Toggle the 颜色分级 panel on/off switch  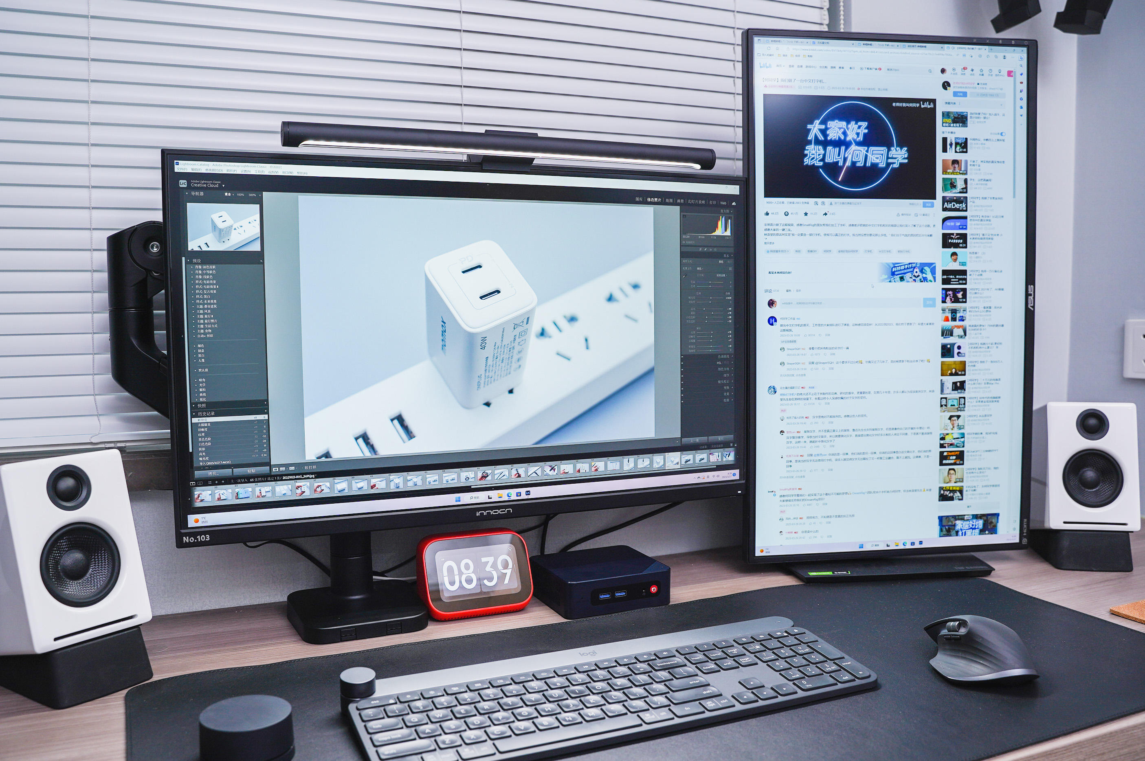[682, 370]
